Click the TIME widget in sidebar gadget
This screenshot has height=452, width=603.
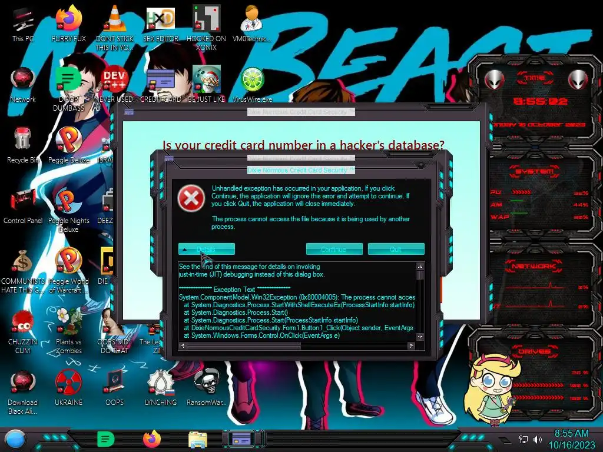(535, 78)
